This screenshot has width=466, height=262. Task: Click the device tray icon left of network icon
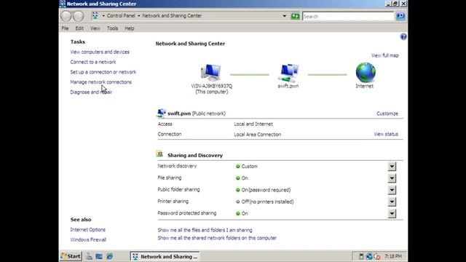[x=361, y=256]
